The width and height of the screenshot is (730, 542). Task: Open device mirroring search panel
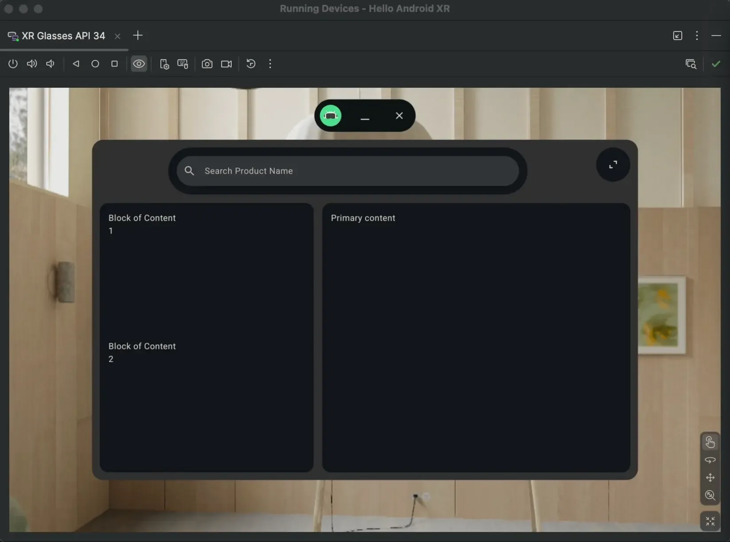[691, 64]
